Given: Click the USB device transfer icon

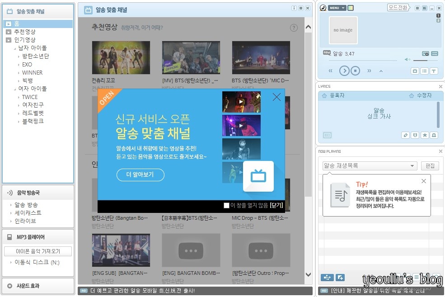Looking at the screenshot, I should click(327, 278).
